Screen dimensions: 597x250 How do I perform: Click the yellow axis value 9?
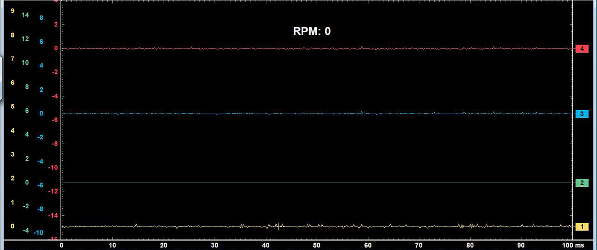pos(12,11)
